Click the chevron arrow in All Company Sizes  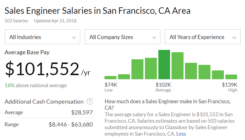pyautogui.click(x=154, y=38)
